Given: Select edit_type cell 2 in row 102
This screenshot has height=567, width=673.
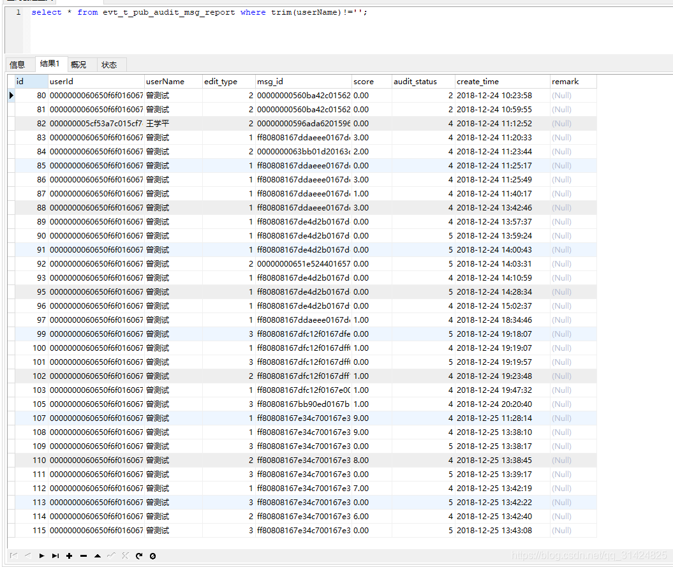Looking at the screenshot, I should [x=229, y=376].
